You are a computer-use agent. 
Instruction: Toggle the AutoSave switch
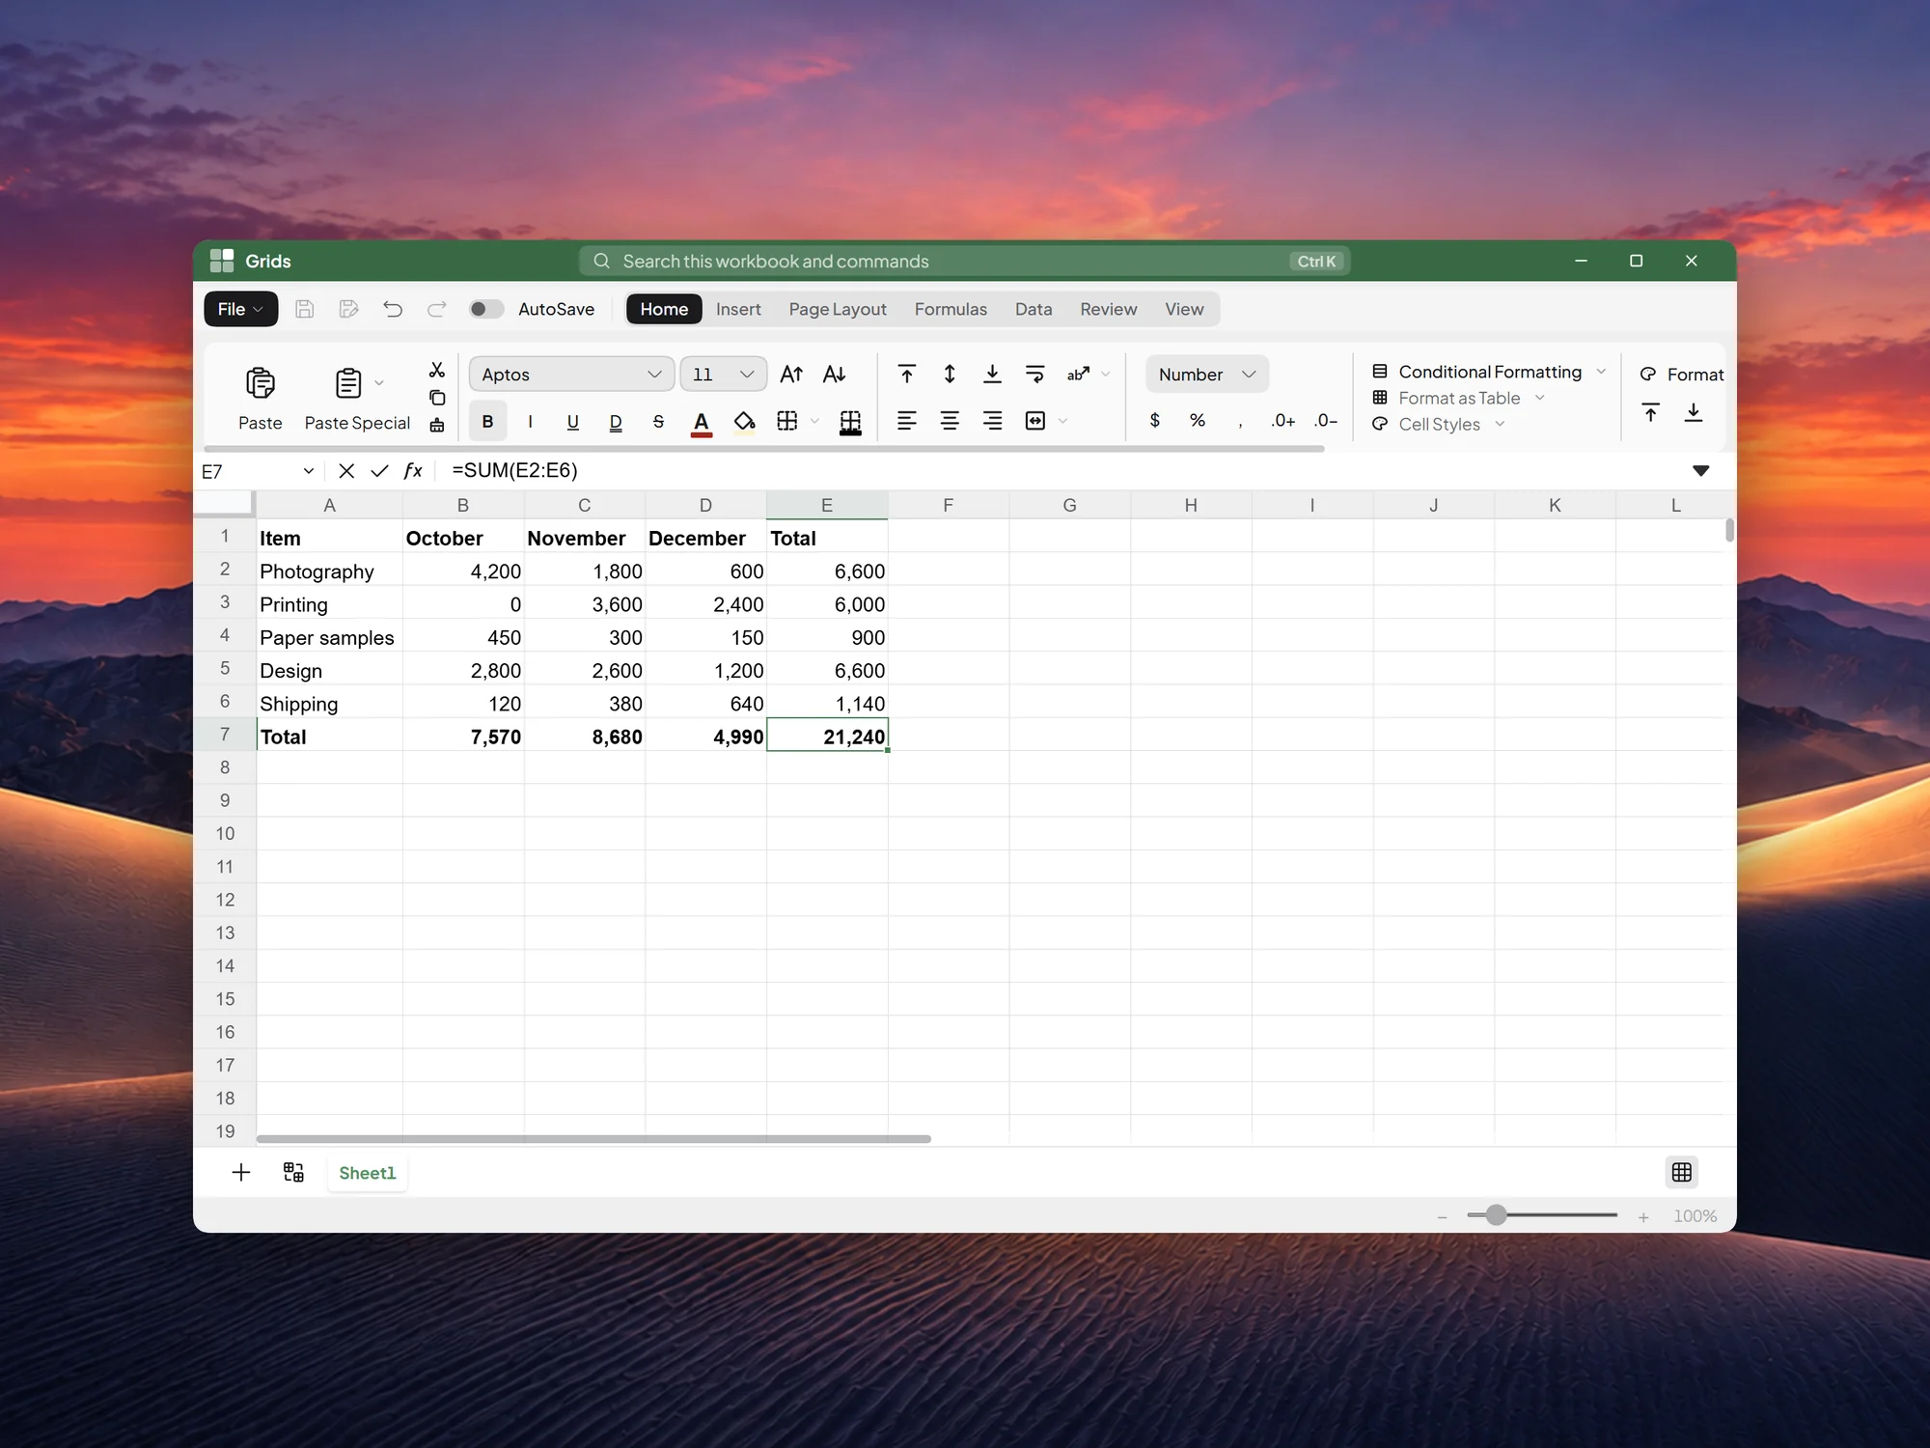486,309
